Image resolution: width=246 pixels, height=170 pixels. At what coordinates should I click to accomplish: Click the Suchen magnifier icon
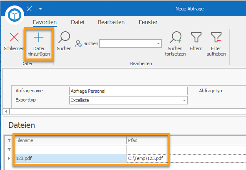pos(64,37)
